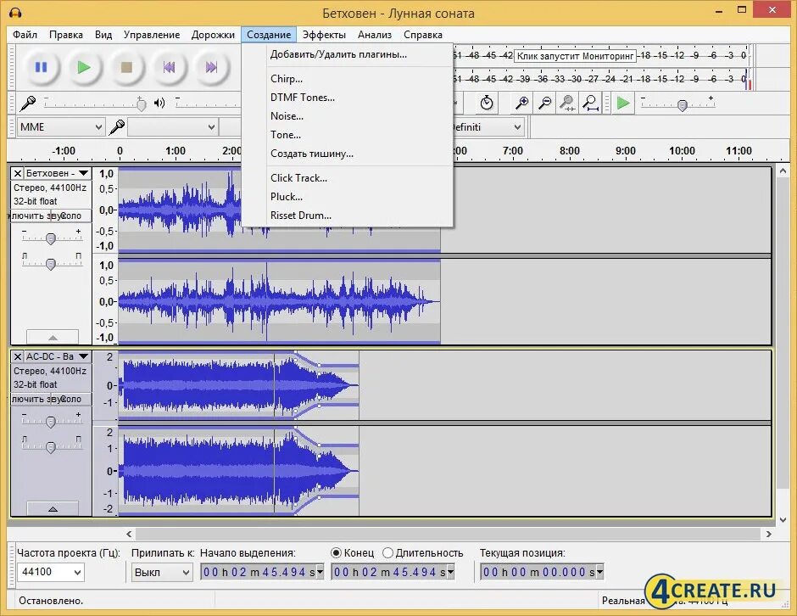The height and width of the screenshot is (616, 797).
Task: Open the AC-DC track dropdown menu
Action: tap(84, 356)
